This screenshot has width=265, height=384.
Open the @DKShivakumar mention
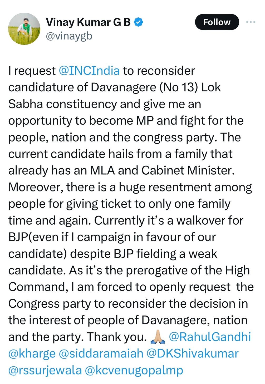(192, 353)
